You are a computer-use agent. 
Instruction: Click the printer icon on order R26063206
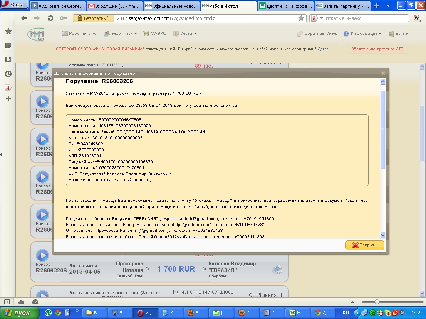[277, 269]
